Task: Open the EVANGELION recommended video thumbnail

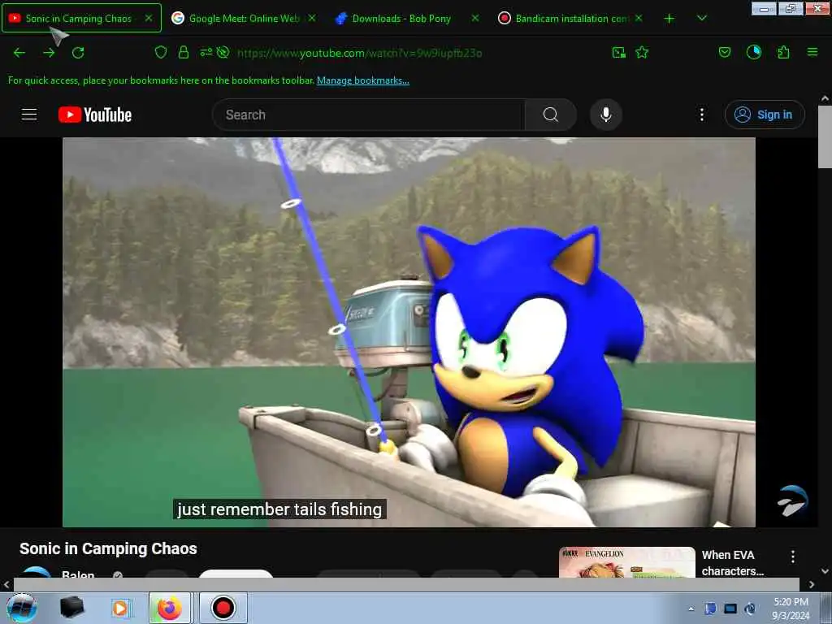Action: click(626, 562)
